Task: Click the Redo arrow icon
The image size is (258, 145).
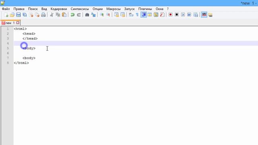Action: [79, 15]
